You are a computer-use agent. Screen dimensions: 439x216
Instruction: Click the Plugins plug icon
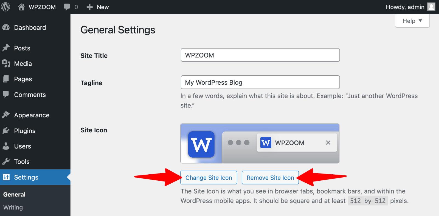click(x=6, y=131)
